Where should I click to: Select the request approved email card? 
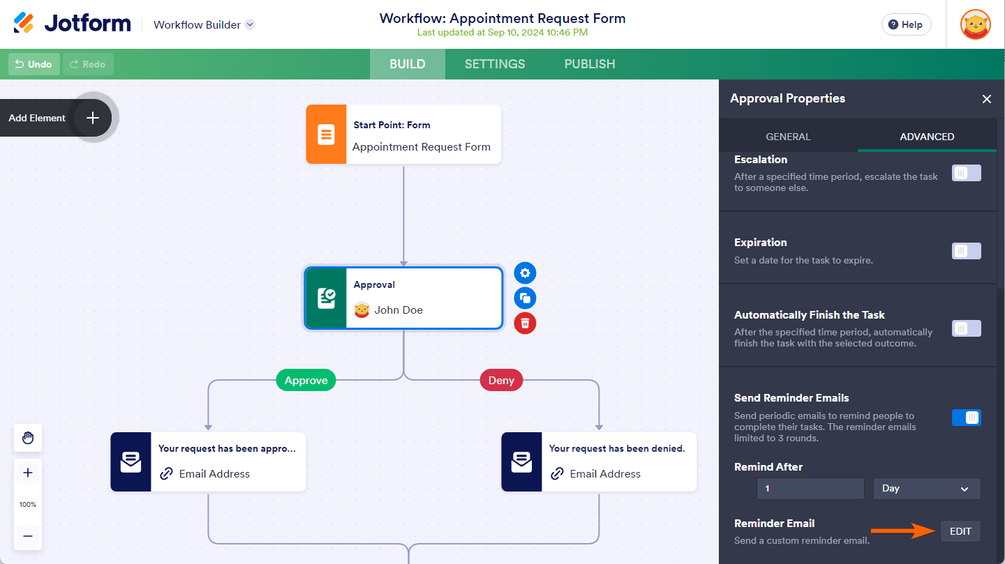coord(208,462)
